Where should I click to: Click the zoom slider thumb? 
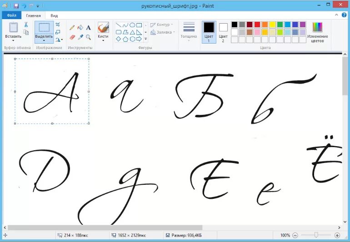[316, 235]
